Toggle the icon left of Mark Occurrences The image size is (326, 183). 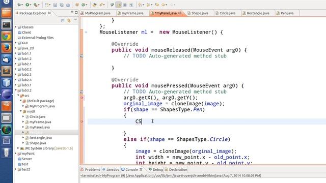(x=112, y=5)
